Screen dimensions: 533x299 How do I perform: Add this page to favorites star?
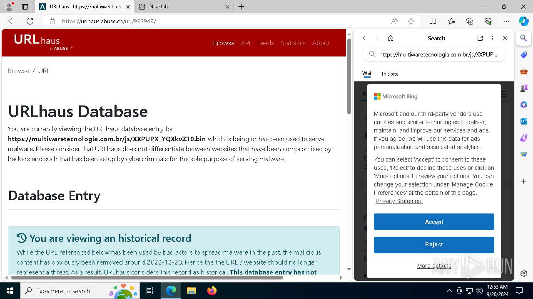411,21
